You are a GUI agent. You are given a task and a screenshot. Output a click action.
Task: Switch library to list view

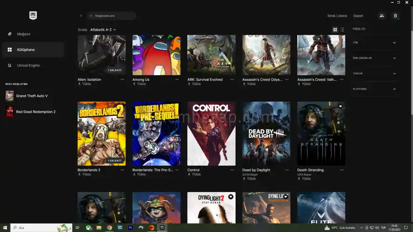[x=342, y=30]
